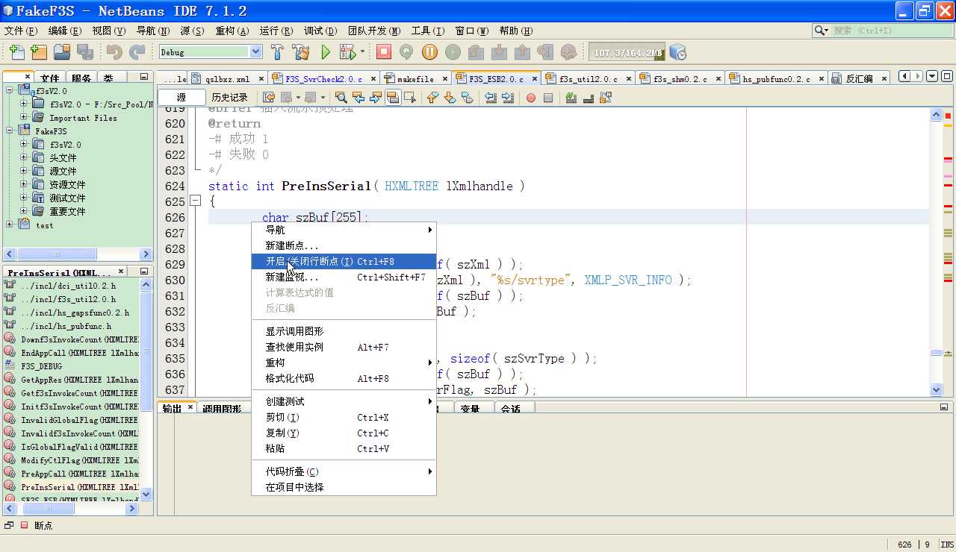Switch to 历史记录 editor view

229,98
